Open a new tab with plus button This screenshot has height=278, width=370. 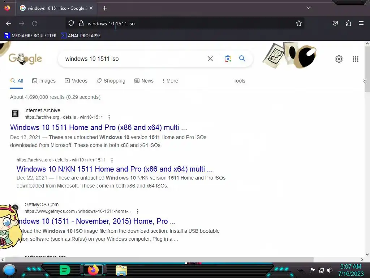coord(104,8)
